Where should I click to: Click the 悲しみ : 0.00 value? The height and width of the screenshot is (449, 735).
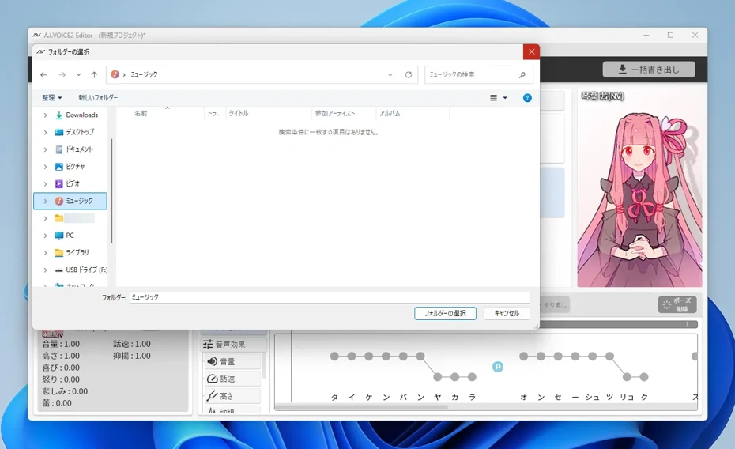coord(65,391)
